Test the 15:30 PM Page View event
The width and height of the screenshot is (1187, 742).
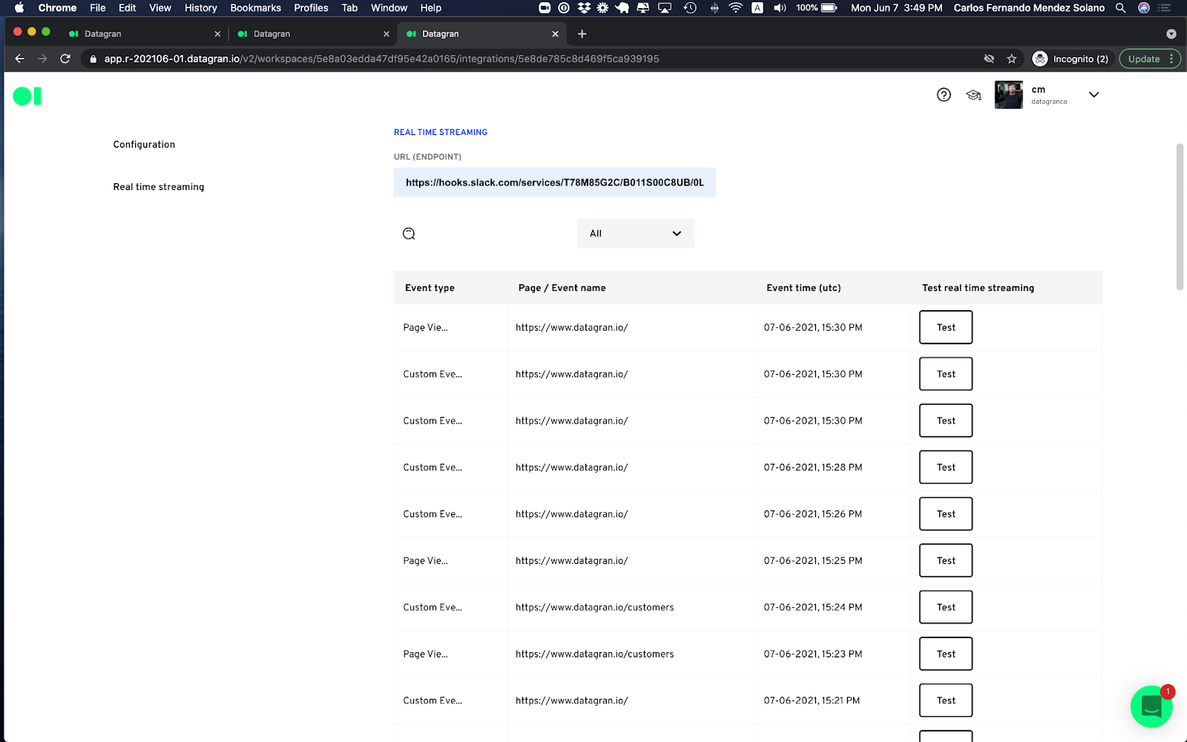946,327
